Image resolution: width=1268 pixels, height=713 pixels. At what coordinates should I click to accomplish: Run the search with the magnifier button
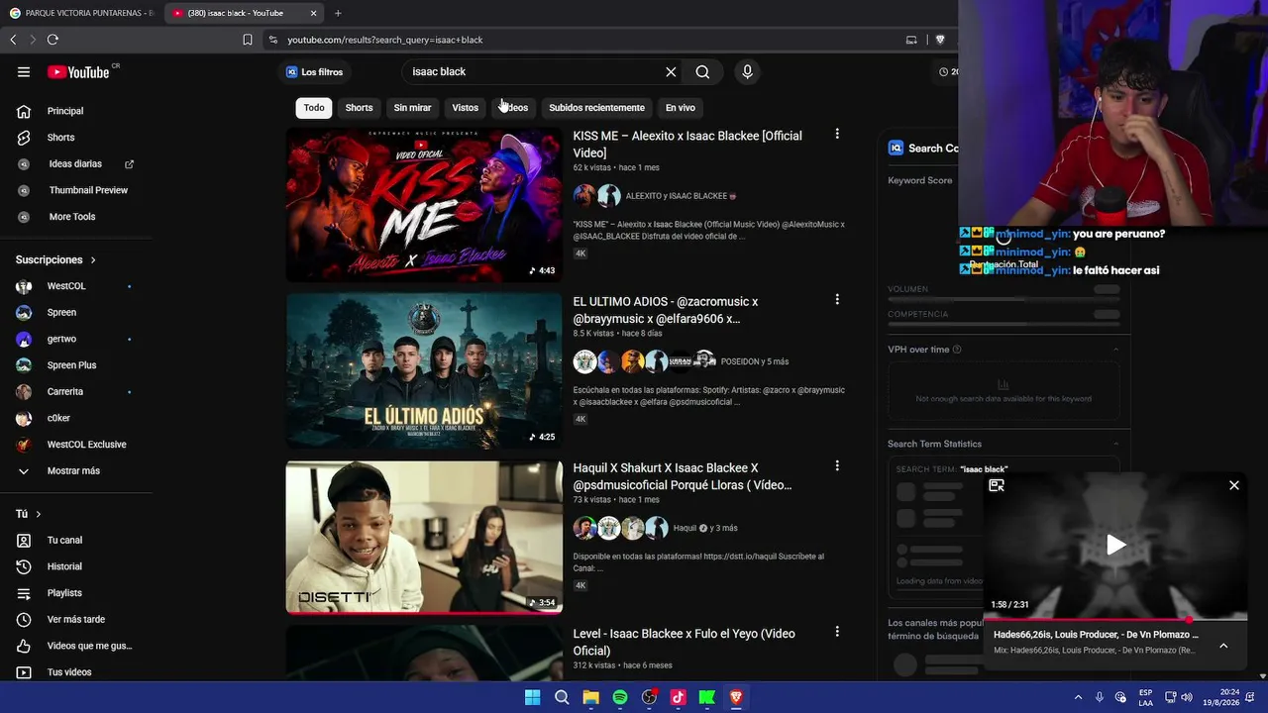click(702, 71)
